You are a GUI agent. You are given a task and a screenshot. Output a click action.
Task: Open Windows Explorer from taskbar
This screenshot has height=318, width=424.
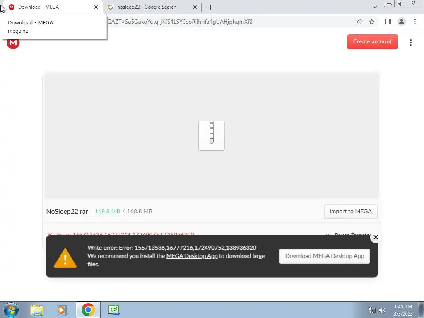pyautogui.click(x=37, y=310)
